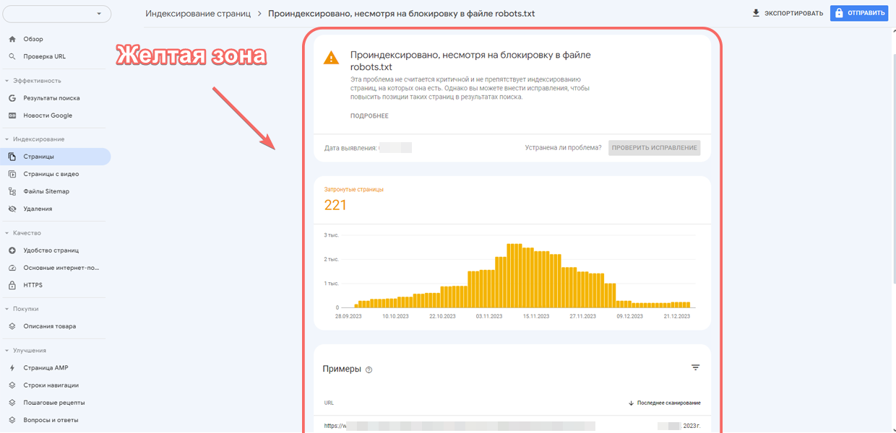Click the magnifier icon for Проверка URL
The height and width of the screenshot is (433, 896).
pyautogui.click(x=12, y=56)
